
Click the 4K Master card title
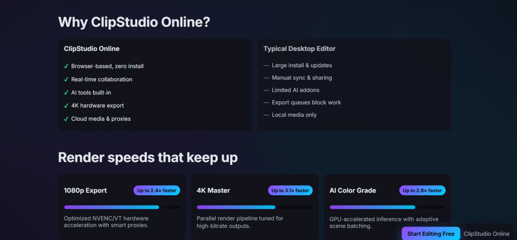pos(213,191)
